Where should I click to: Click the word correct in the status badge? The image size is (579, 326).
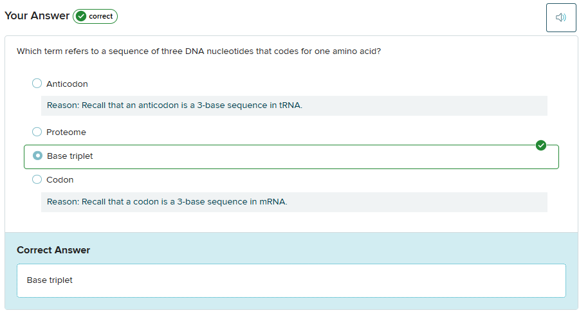click(x=101, y=16)
